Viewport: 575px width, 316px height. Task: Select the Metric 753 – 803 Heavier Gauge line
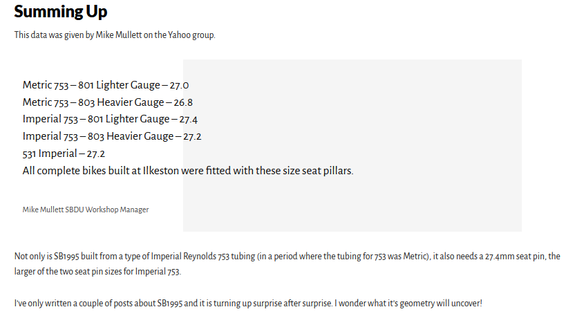(107, 102)
